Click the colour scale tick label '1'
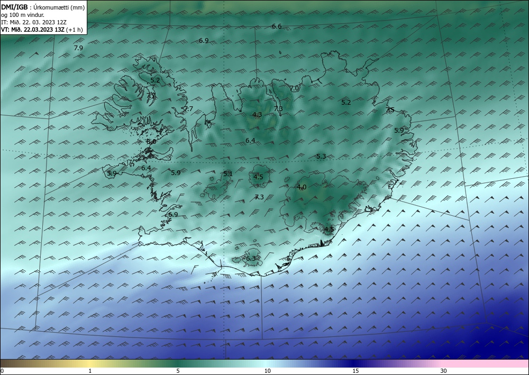The height and width of the screenshot is (375, 529). click(x=90, y=371)
